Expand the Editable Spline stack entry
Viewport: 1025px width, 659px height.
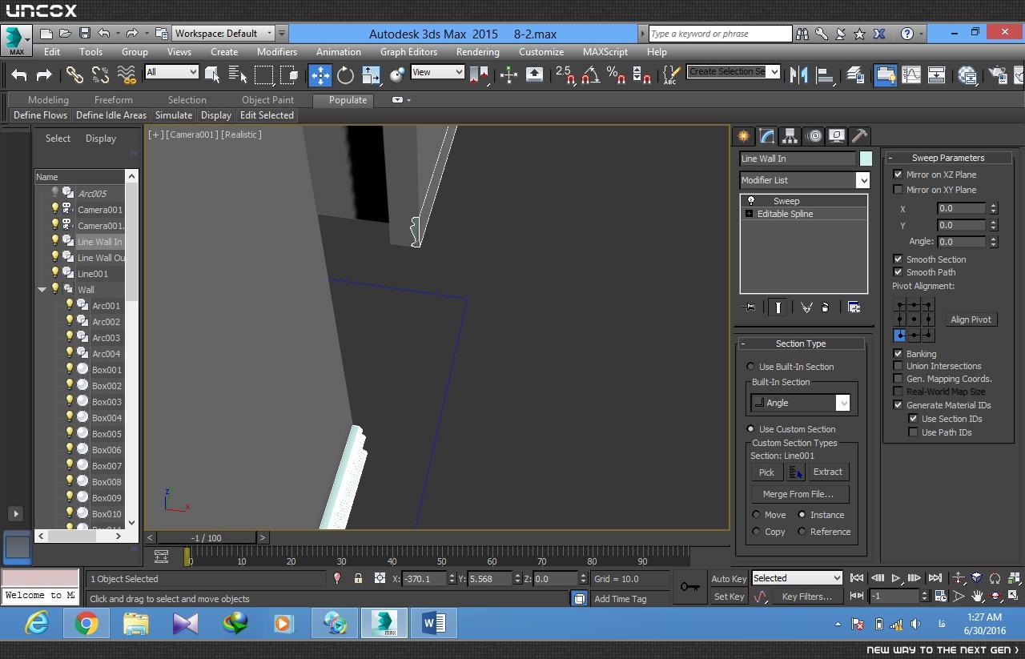(749, 214)
